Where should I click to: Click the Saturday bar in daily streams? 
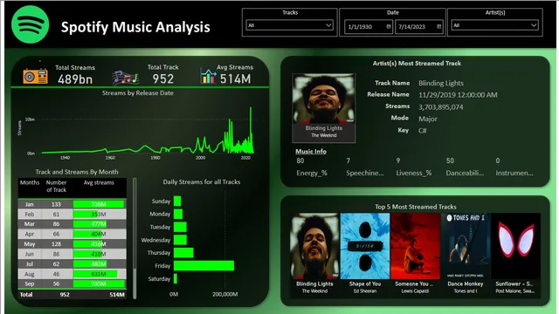[x=176, y=278]
